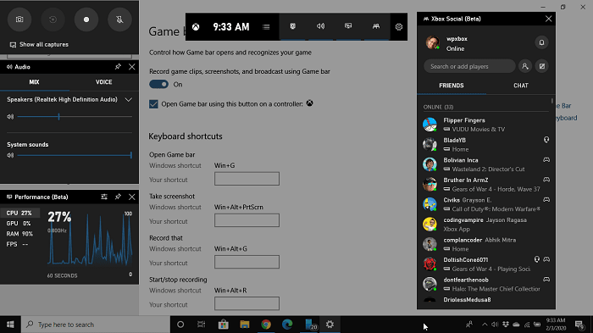593x333 pixels.
Task: Select friend codingvampire
Action: coord(485,225)
